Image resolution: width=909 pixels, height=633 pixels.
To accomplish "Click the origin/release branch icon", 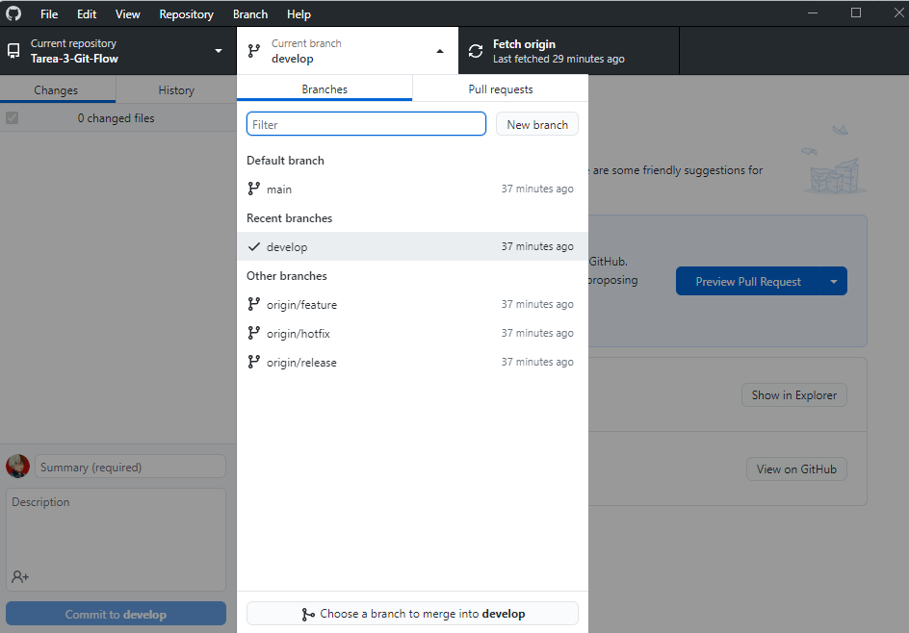I will coord(254,362).
